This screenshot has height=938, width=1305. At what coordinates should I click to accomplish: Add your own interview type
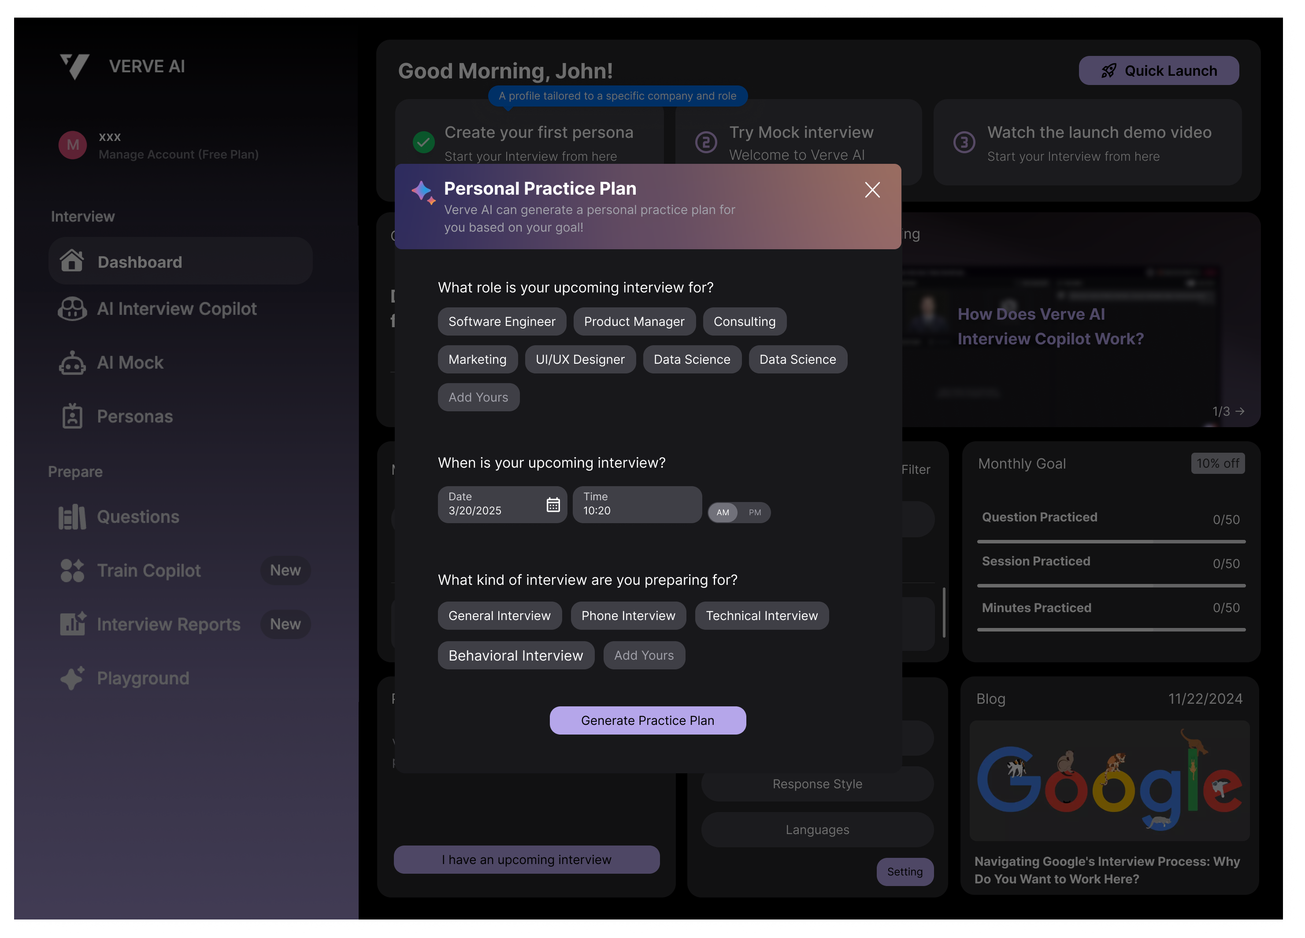[x=644, y=656]
